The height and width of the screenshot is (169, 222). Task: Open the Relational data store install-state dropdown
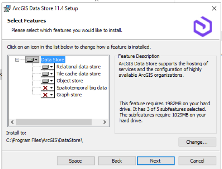click(47, 67)
